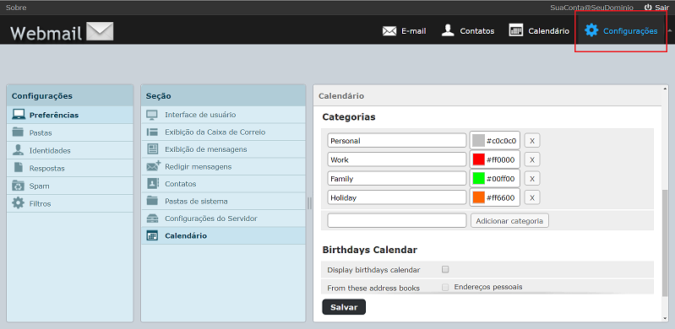The height and width of the screenshot is (329, 675).
Task: Open Contatos from person icon
Action: (448, 30)
